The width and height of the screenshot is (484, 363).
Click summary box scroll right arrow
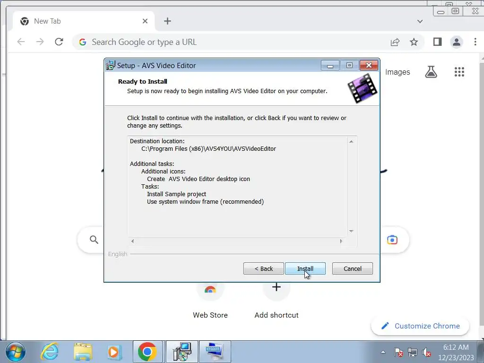pyautogui.click(x=341, y=241)
